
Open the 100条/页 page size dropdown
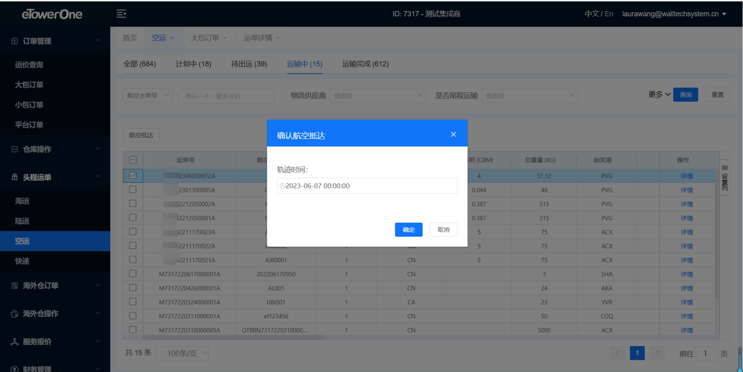(182, 353)
